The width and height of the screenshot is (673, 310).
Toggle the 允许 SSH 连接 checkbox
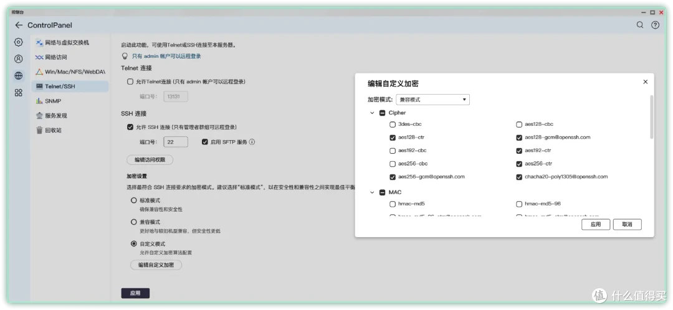tap(130, 127)
